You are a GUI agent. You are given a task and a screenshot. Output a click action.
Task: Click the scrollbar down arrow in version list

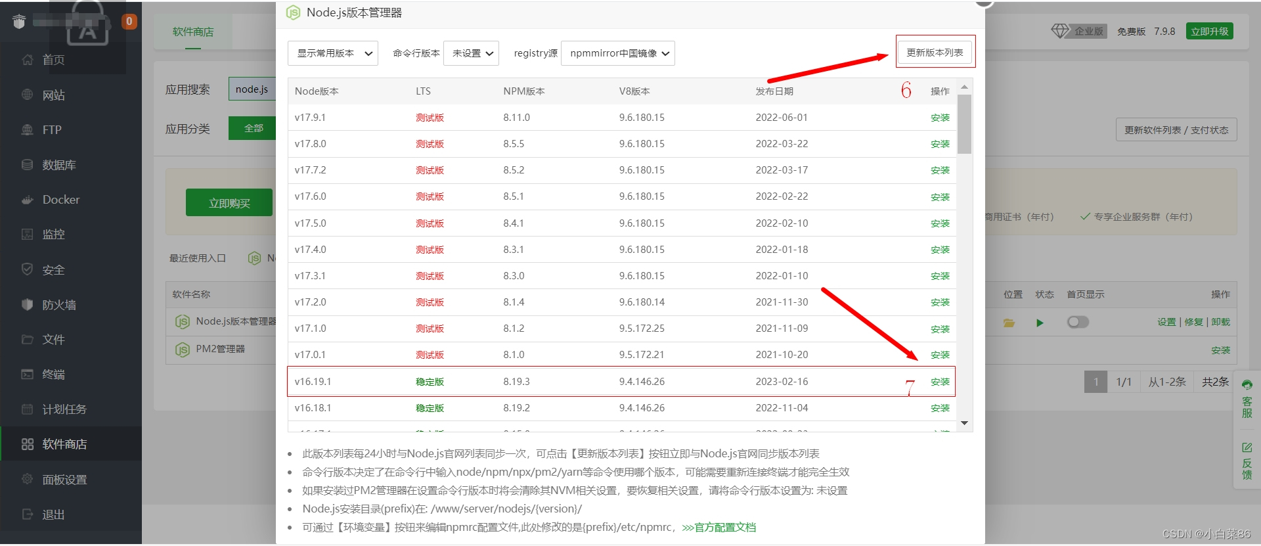[x=964, y=423]
